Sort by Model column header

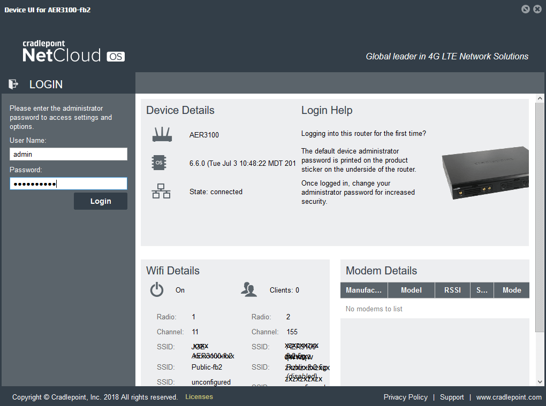click(x=411, y=290)
